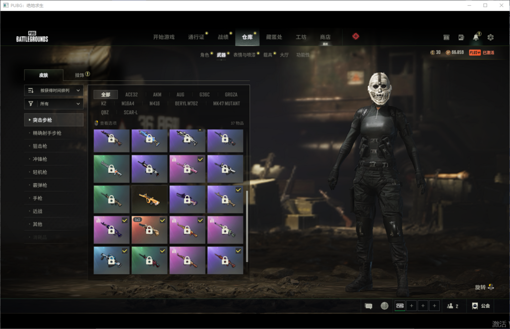
Task: Open the news feed icon
Action: tap(461, 37)
